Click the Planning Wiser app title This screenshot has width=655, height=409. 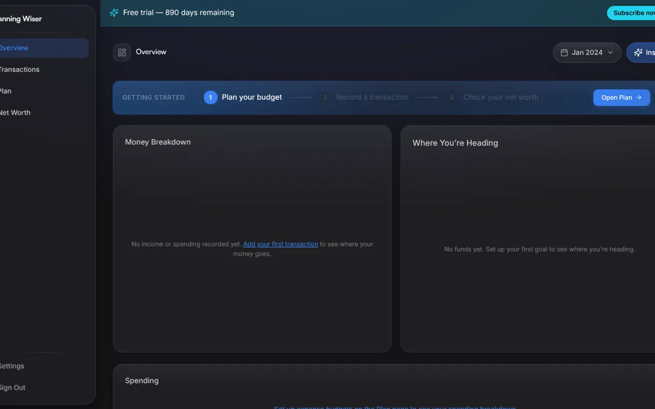[20, 19]
